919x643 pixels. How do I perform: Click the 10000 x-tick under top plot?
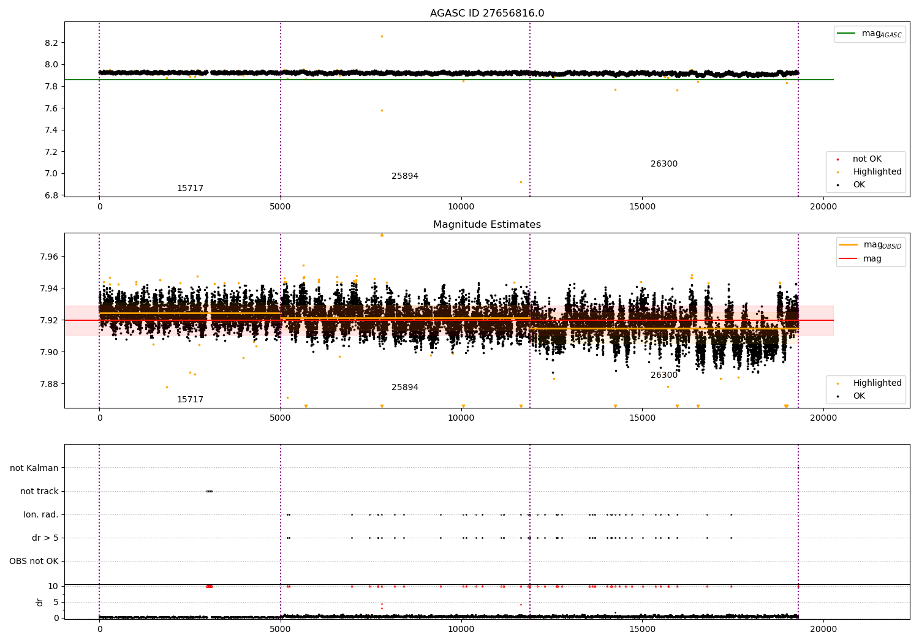pyautogui.click(x=461, y=207)
